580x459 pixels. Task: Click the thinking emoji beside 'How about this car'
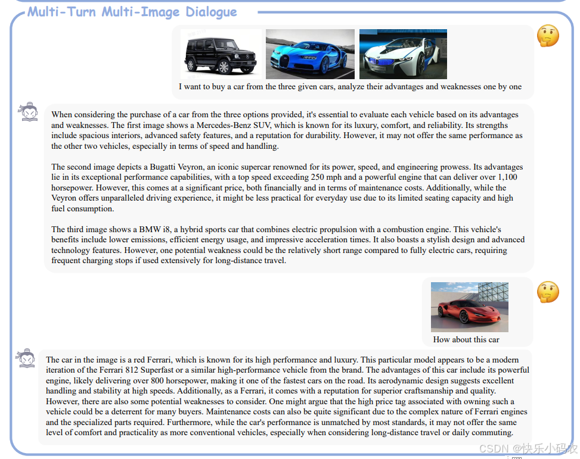(x=548, y=292)
